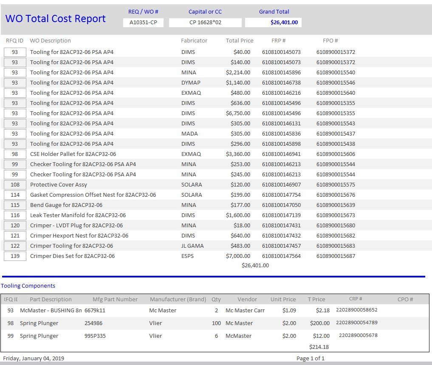Click FPO number 6108900015640
Image resolution: width=432 pixels, height=365 pixels.
click(x=336, y=93)
